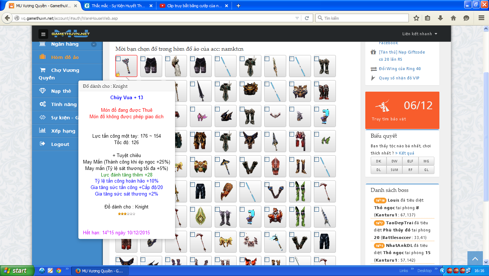Expand the Ngân hàng sidebar chevron
This screenshot has height=276, width=489.
coord(93,44)
